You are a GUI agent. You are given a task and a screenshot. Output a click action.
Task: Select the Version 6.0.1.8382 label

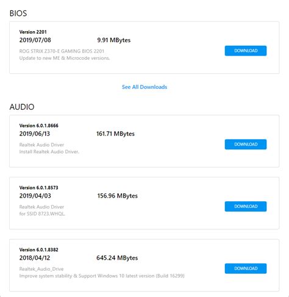point(39,249)
